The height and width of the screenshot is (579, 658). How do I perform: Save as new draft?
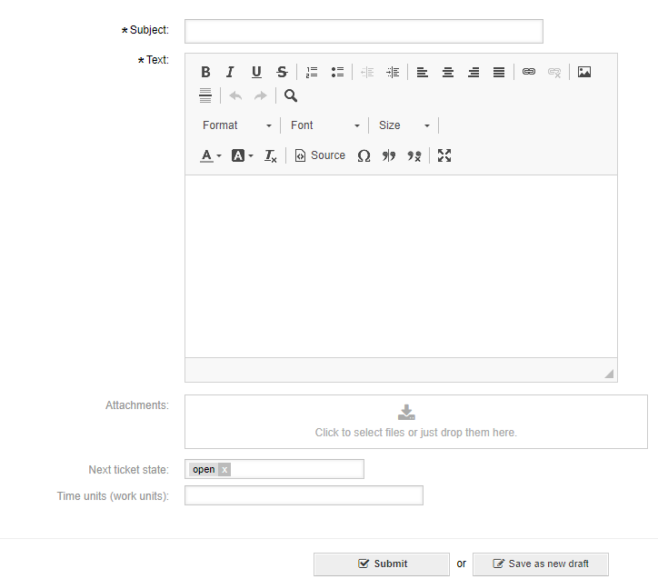click(x=540, y=564)
